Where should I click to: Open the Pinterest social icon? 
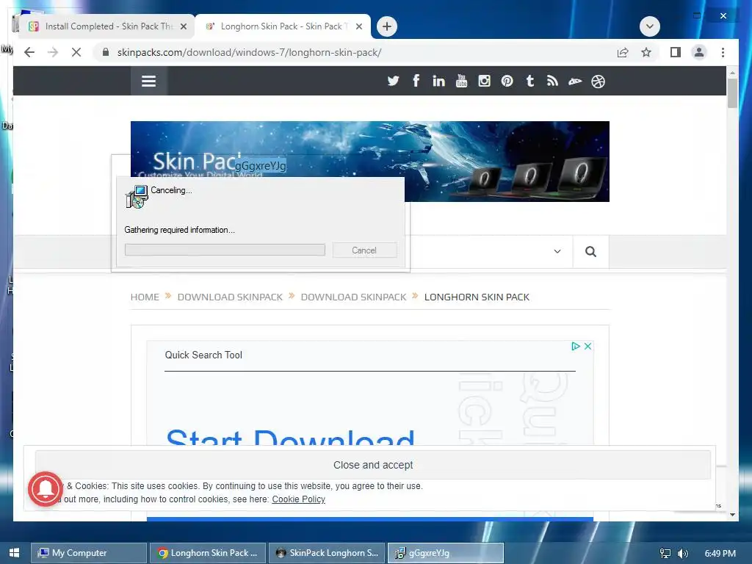point(507,81)
